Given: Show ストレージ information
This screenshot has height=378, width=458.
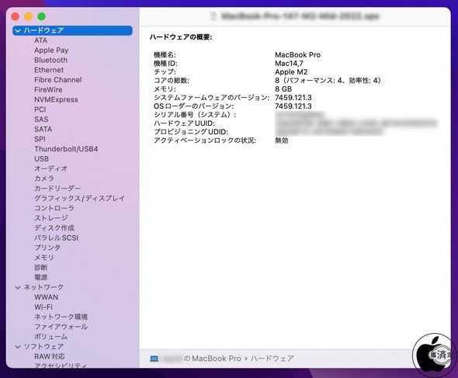Looking at the screenshot, I should 50,218.
